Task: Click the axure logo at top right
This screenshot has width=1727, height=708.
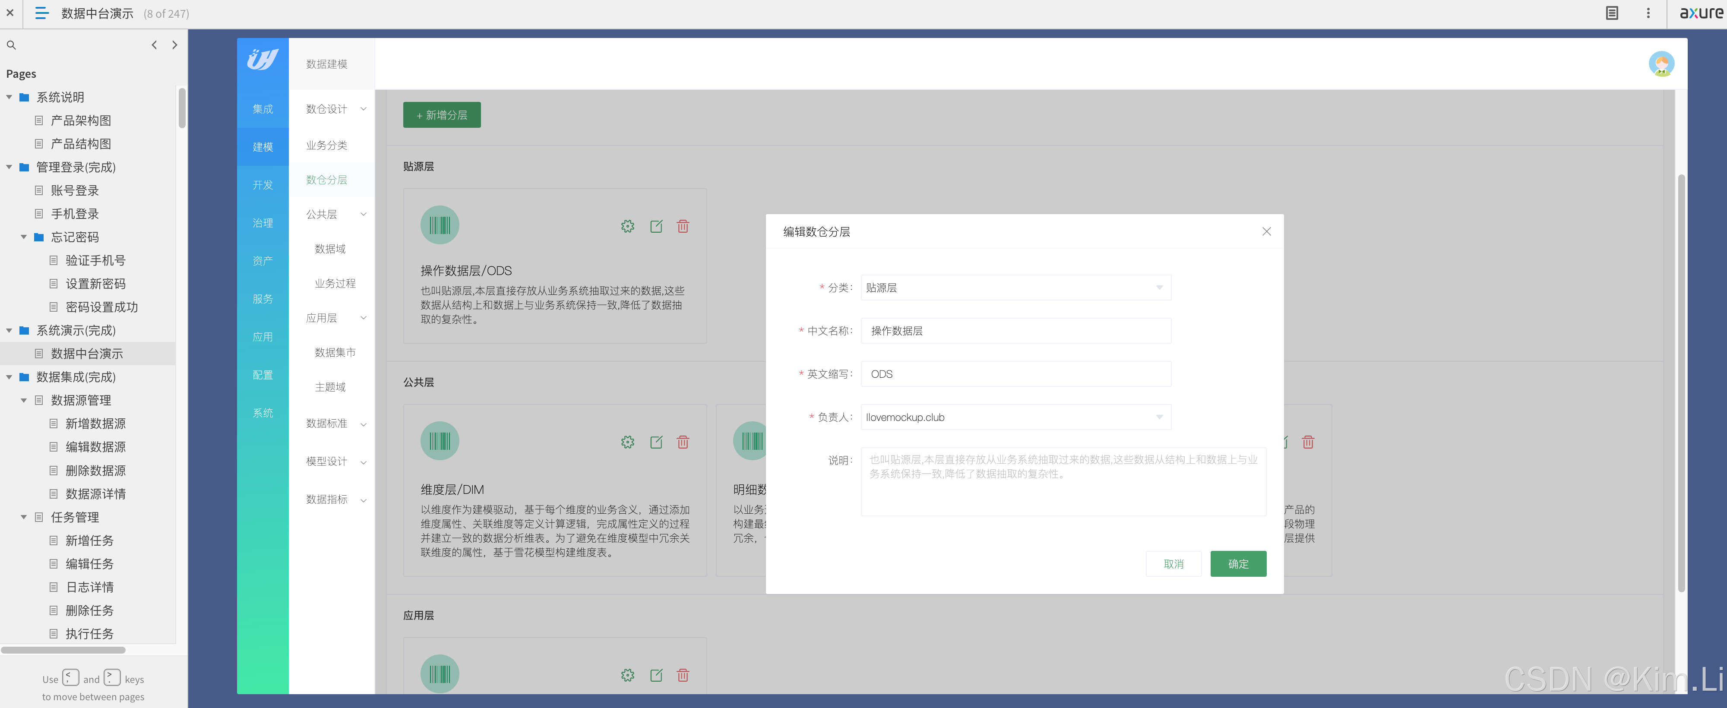Action: point(1701,13)
